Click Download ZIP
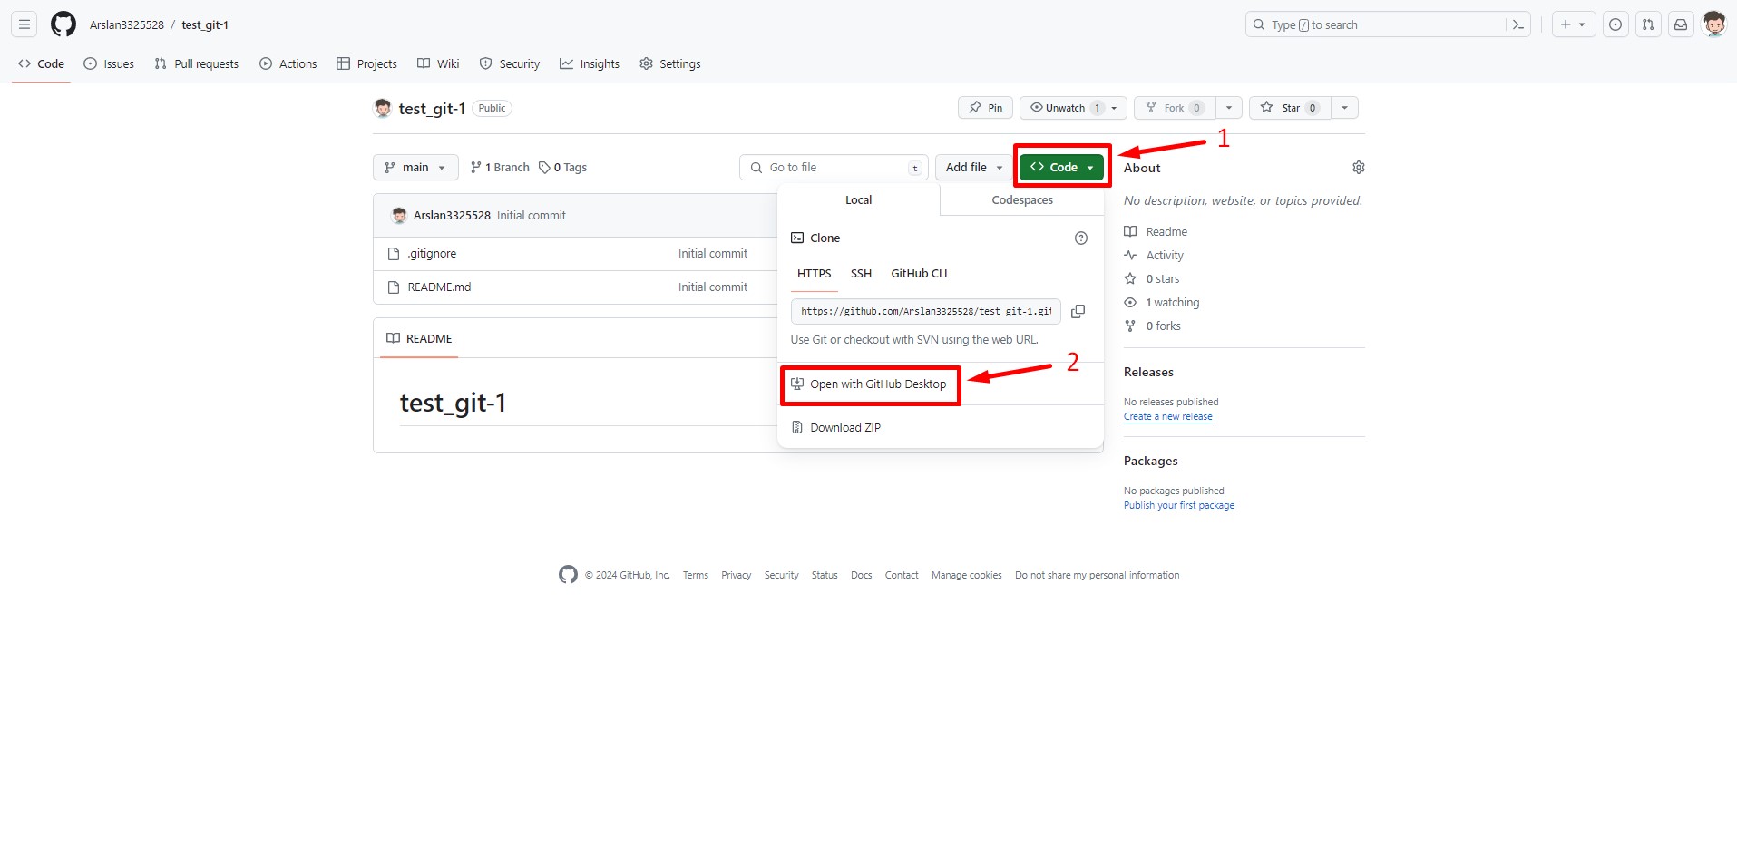Image resolution: width=1737 pixels, height=846 pixels. tap(835, 428)
